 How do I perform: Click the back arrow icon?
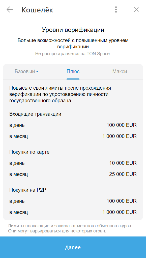pyautogui.click(x=9, y=10)
